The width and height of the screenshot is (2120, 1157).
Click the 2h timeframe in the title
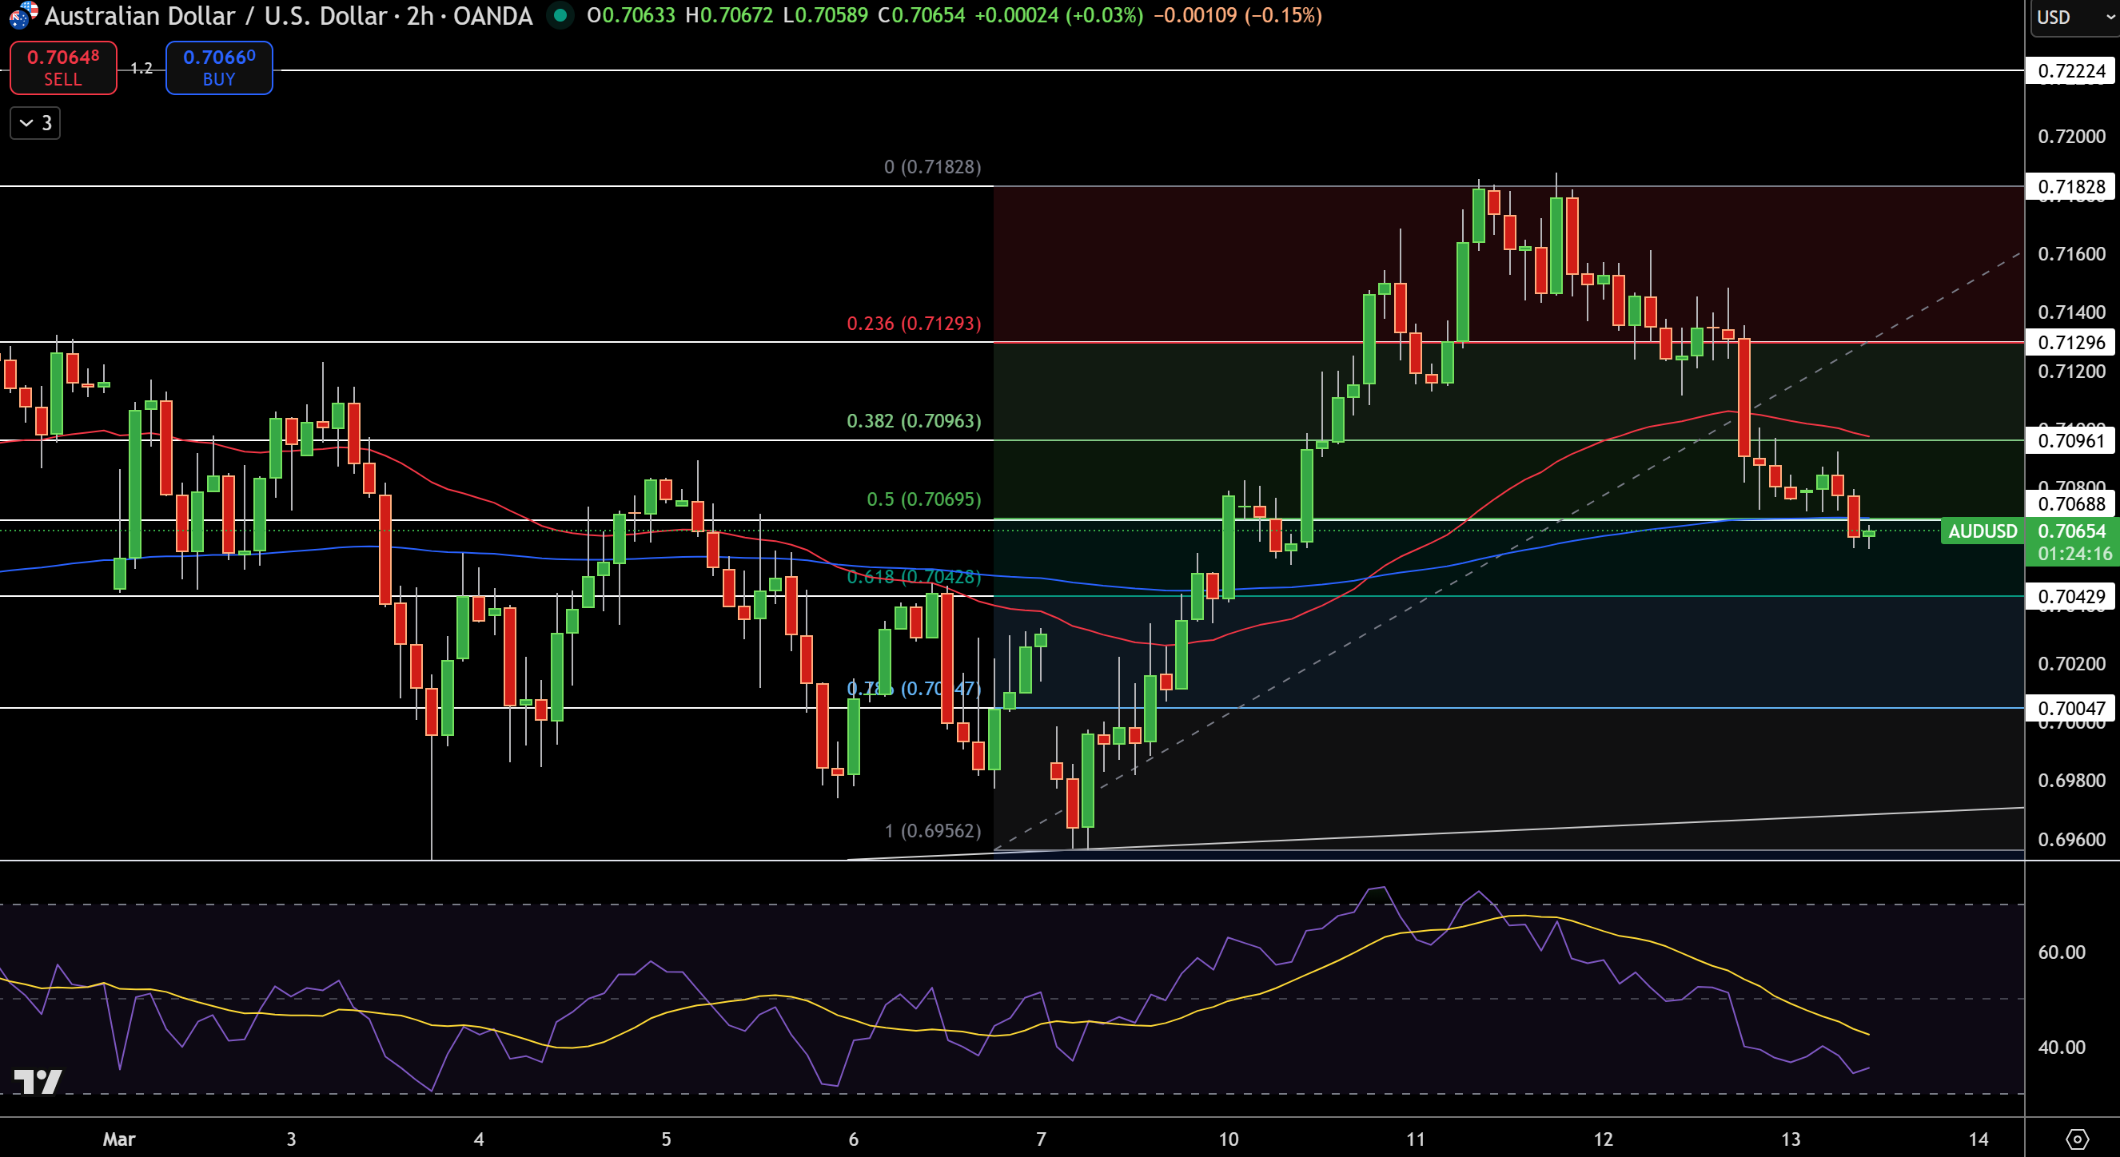(x=420, y=16)
